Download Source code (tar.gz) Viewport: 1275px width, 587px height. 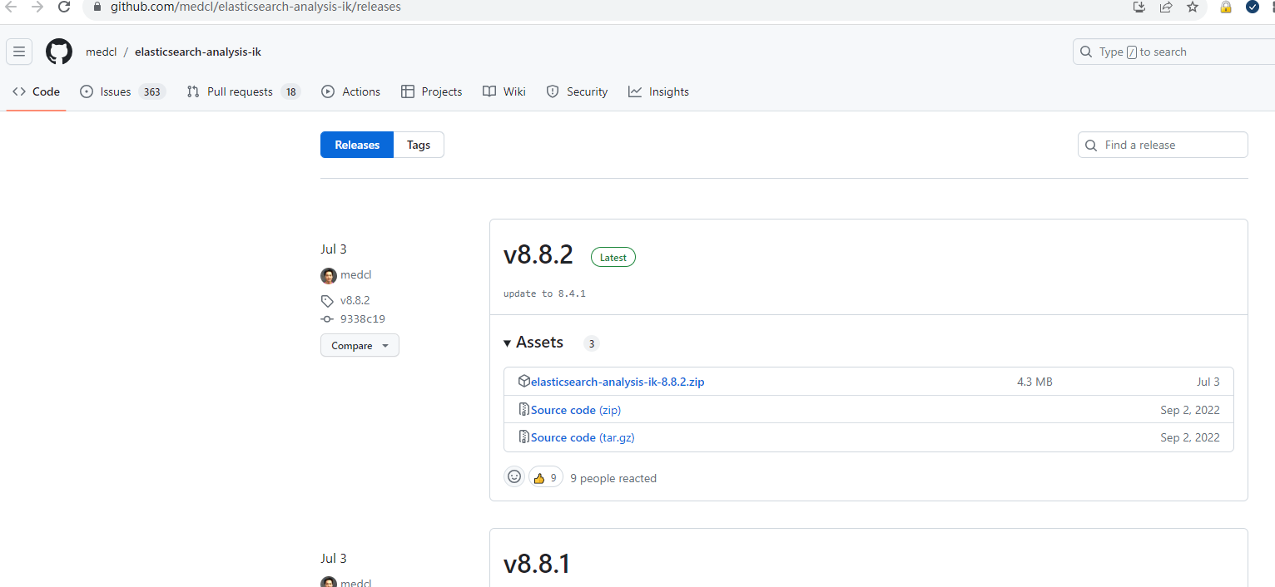coord(583,437)
